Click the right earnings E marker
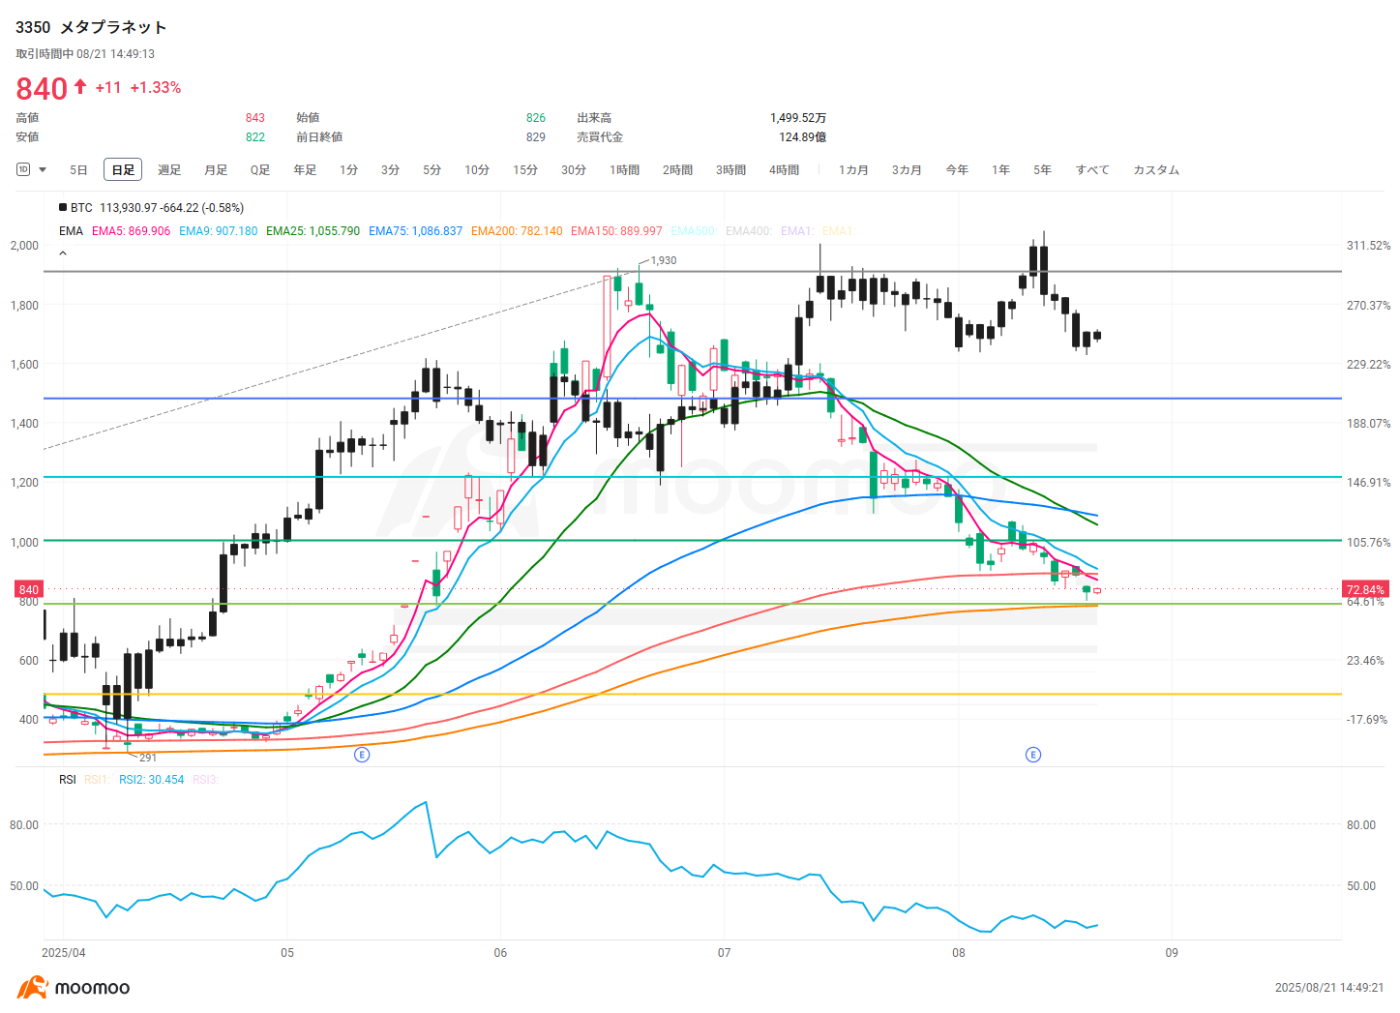Viewport: 1400px width, 1013px height. click(1033, 755)
